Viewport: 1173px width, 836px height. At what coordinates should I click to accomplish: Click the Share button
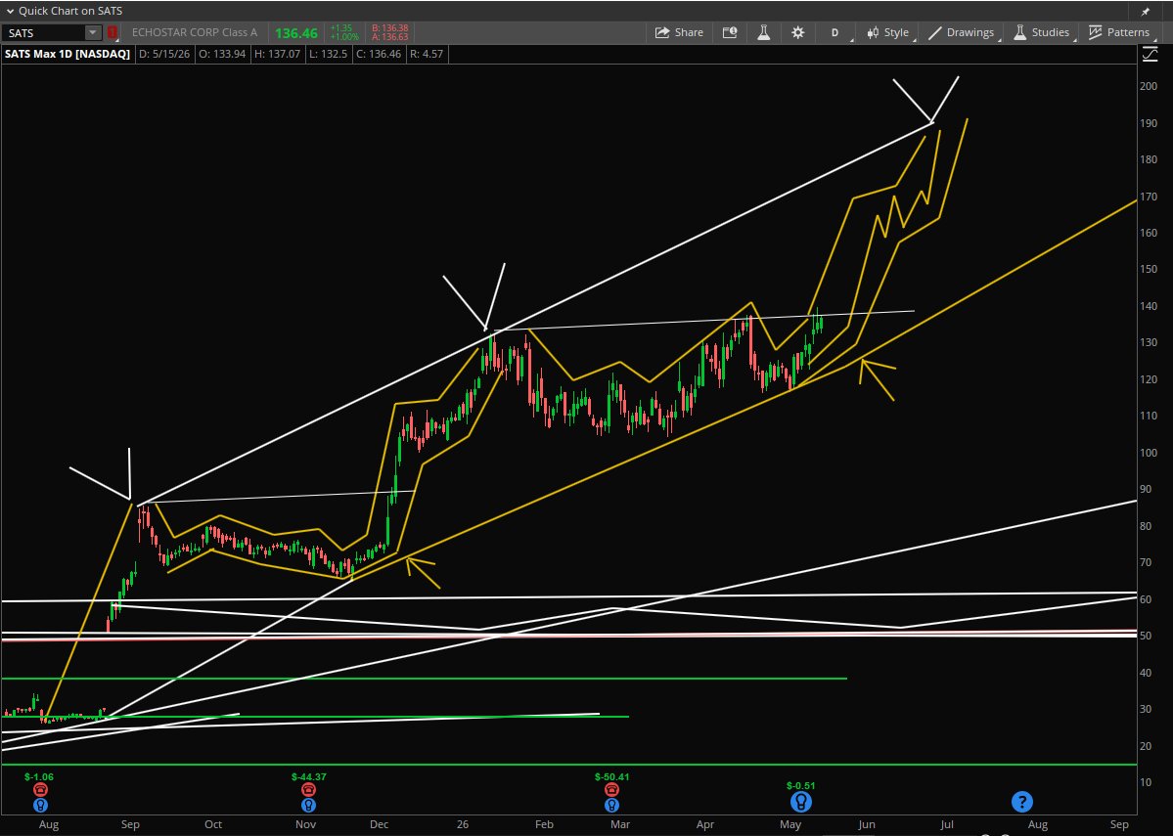(x=679, y=32)
